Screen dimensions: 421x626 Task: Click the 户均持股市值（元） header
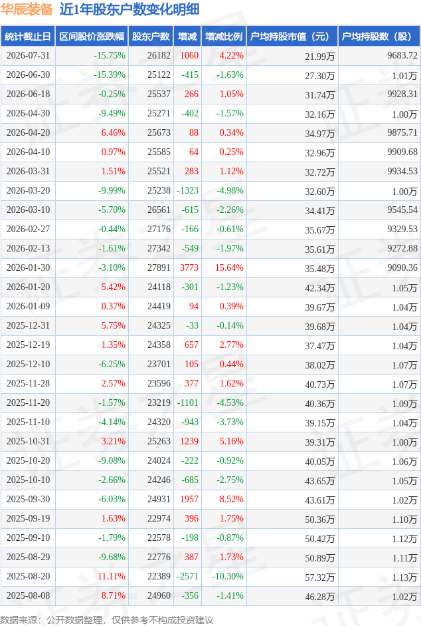(x=292, y=37)
